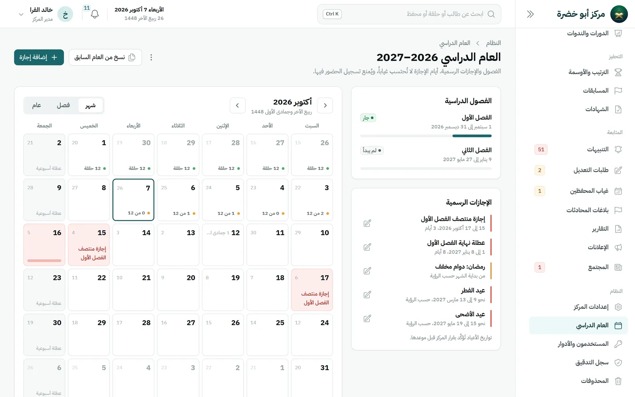
Task: Open بلاغات المحادثات in sidebar
Action: pyautogui.click(x=579, y=210)
